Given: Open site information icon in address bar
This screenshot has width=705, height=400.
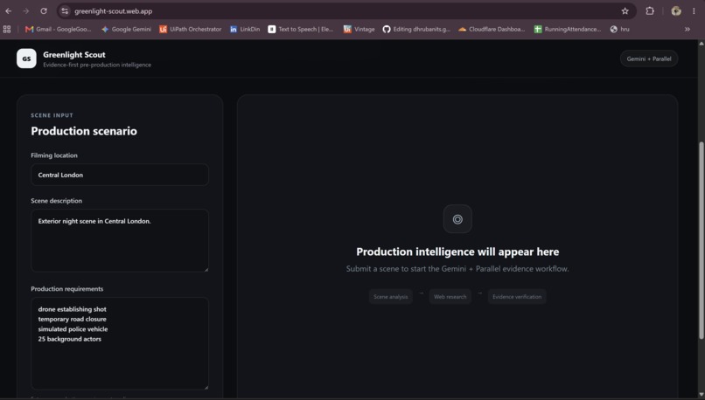Looking at the screenshot, I should pos(65,11).
